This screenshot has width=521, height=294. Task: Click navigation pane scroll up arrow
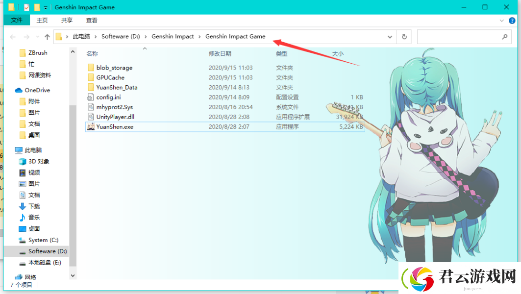(73, 51)
